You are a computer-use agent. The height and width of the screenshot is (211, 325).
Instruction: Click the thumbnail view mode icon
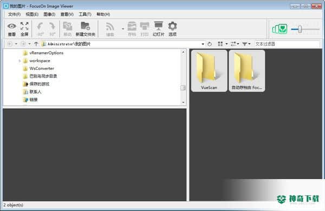point(220,44)
